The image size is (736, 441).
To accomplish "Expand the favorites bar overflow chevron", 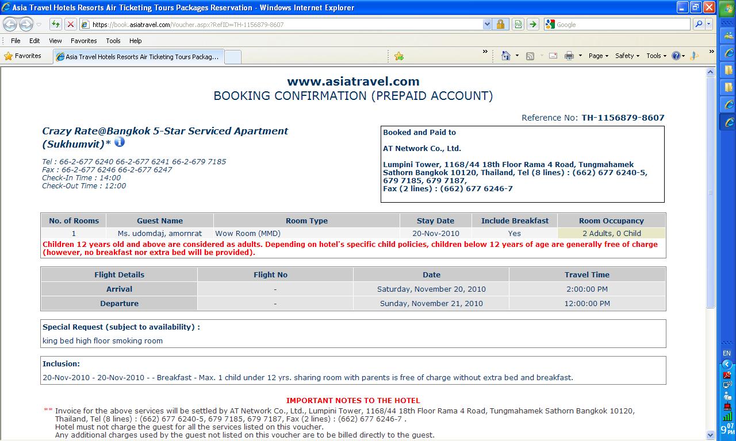I will point(485,52).
